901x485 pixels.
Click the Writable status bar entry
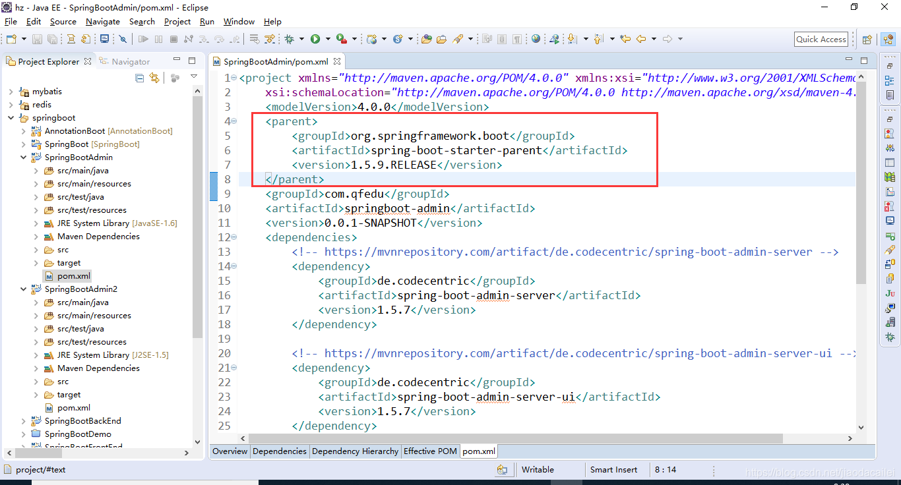[x=538, y=470]
